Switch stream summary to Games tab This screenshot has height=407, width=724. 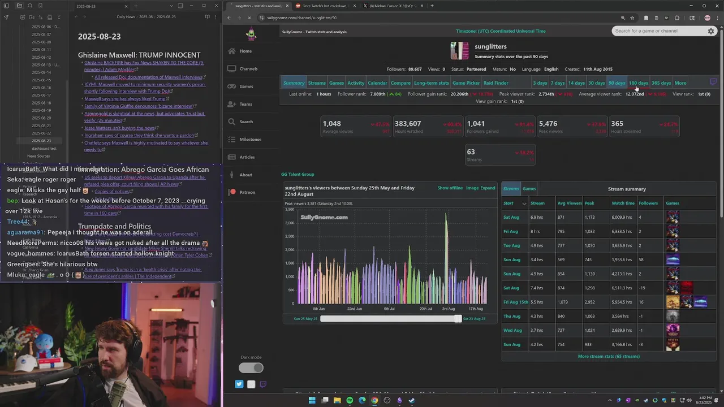pyautogui.click(x=529, y=189)
